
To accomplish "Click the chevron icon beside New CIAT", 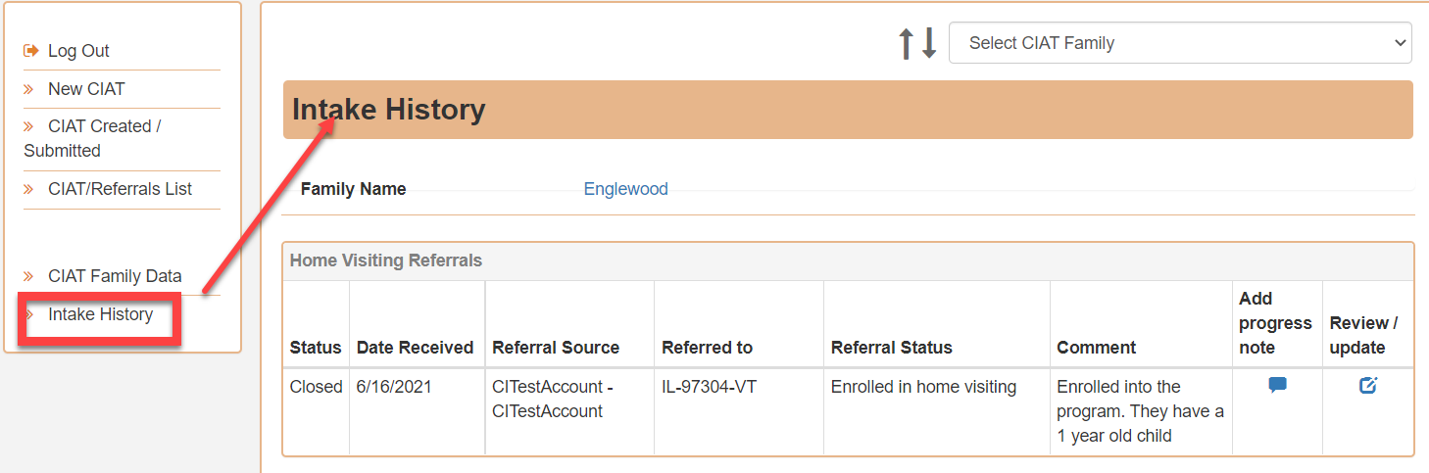I will pyautogui.click(x=29, y=89).
